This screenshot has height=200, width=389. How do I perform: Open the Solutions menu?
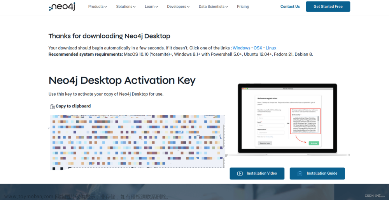126,7
